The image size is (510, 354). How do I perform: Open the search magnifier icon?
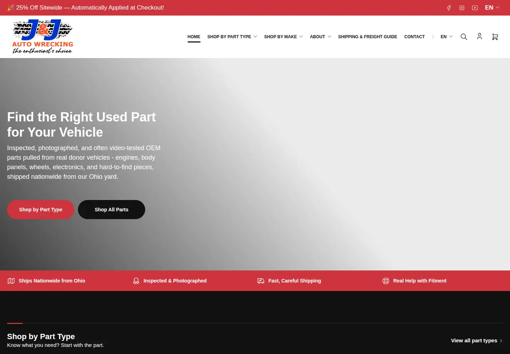pyautogui.click(x=464, y=37)
